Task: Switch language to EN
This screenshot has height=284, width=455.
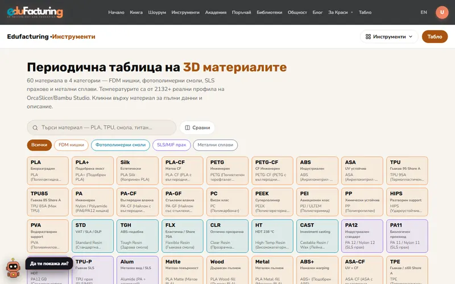Action: (424, 12)
